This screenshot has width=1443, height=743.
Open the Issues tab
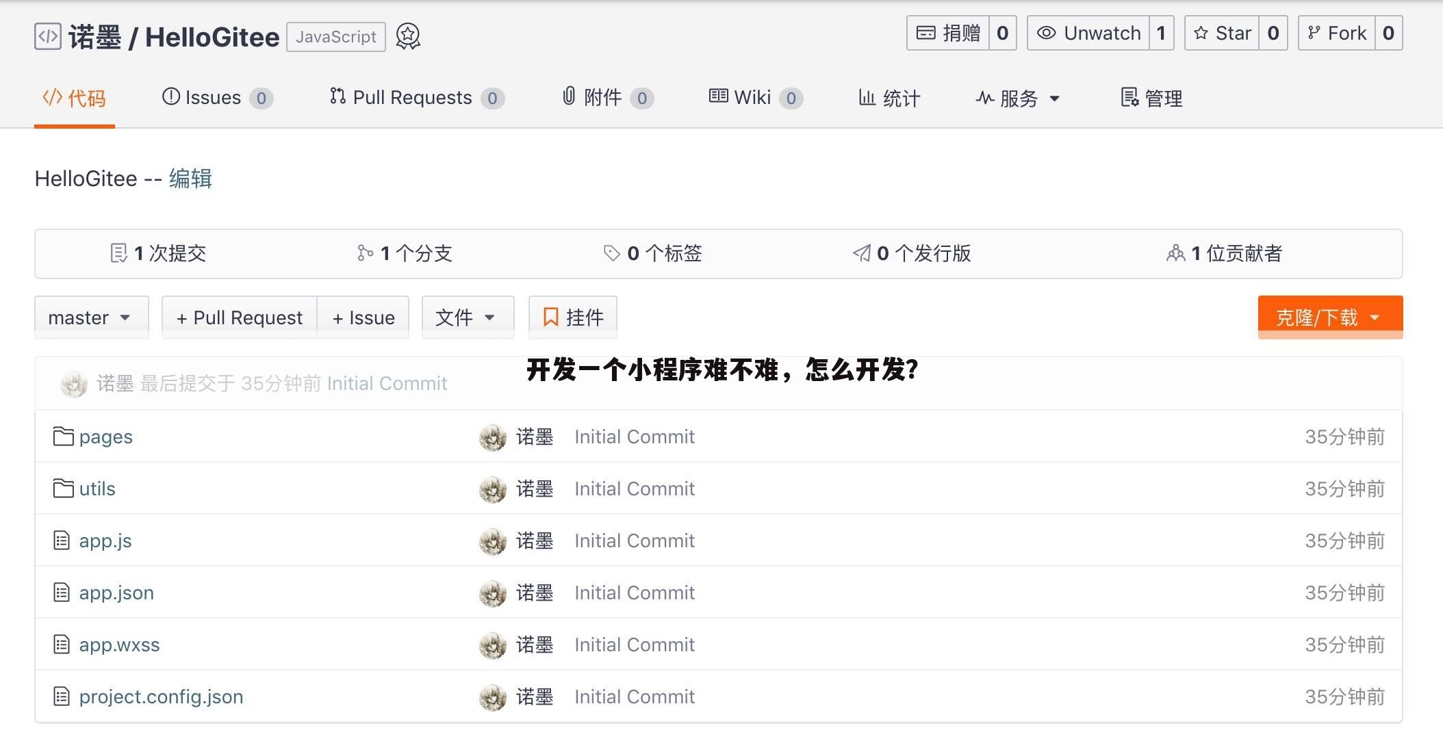pos(217,98)
